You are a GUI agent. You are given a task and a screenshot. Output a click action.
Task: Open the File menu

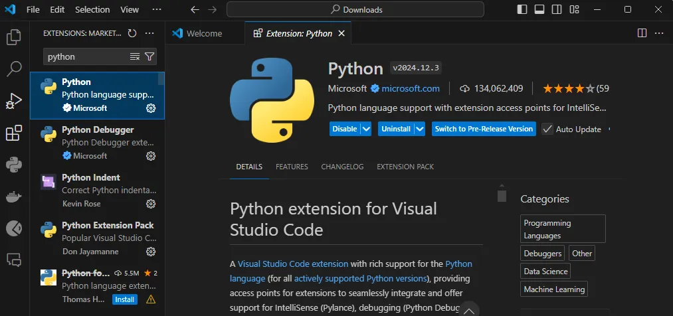point(33,9)
